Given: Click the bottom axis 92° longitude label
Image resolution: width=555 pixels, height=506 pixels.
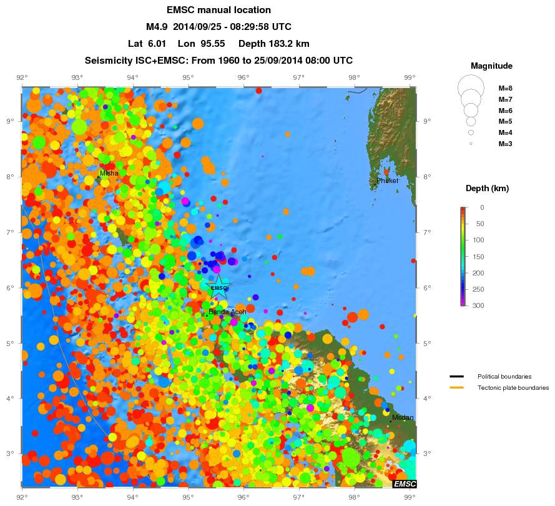Looking at the screenshot, I should [22, 497].
